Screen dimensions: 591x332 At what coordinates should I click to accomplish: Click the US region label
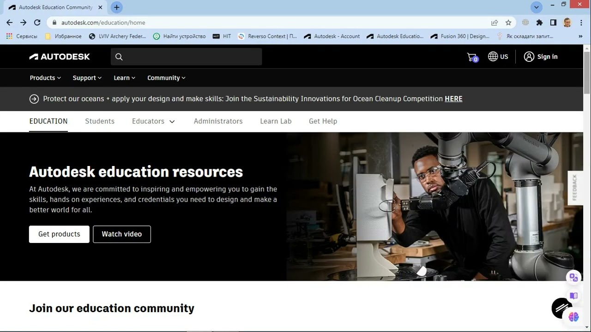504,57
